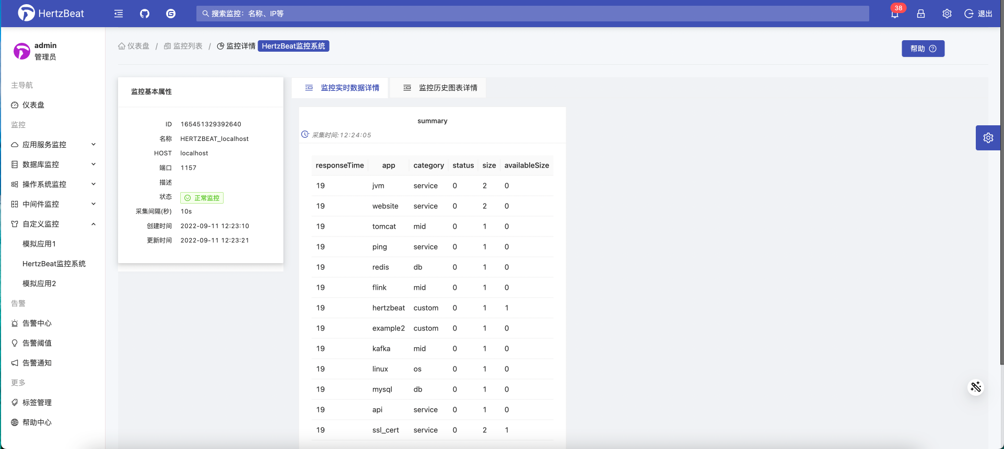Click the blue floating settings gear button

point(988,138)
